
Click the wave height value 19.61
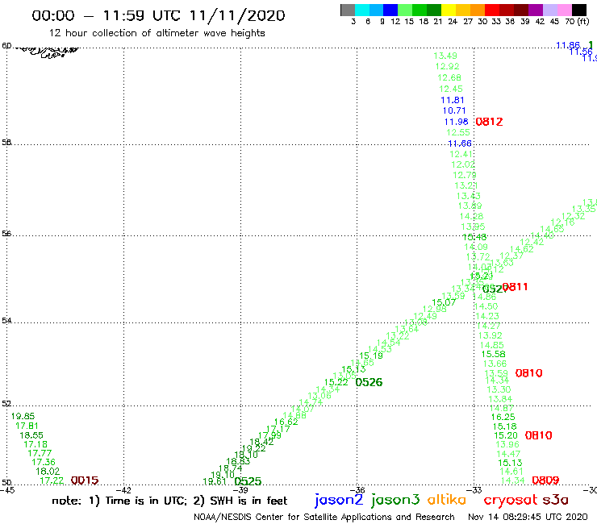[215, 481]
